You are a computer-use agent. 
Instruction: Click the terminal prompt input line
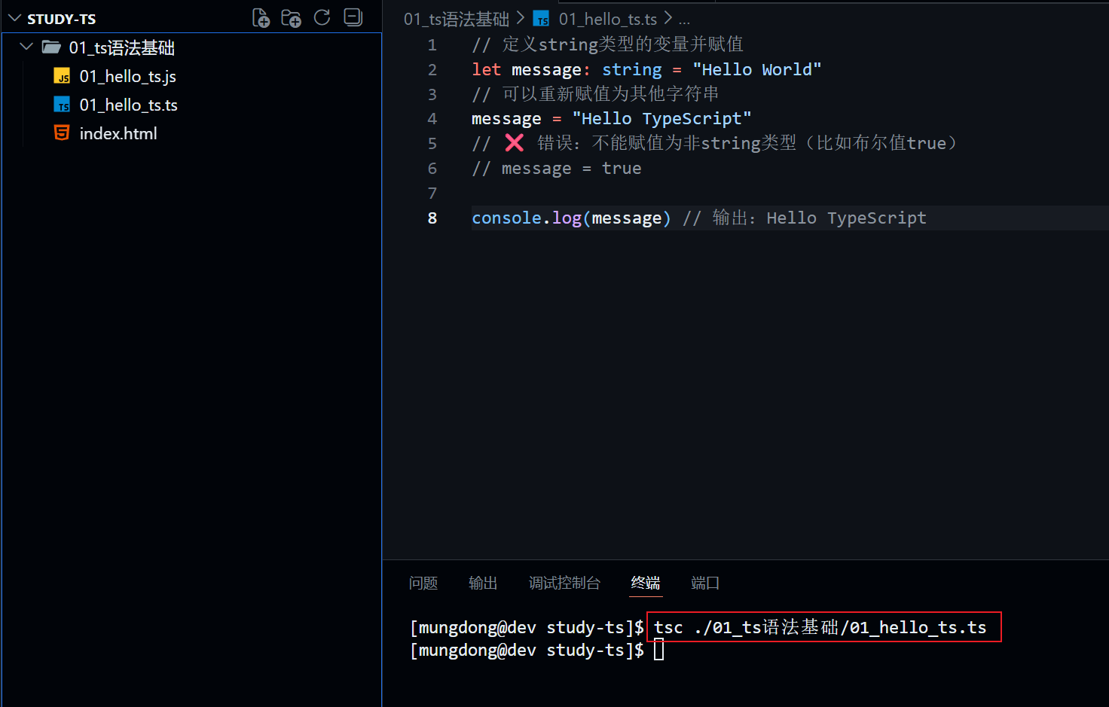[x=658, y=649]
